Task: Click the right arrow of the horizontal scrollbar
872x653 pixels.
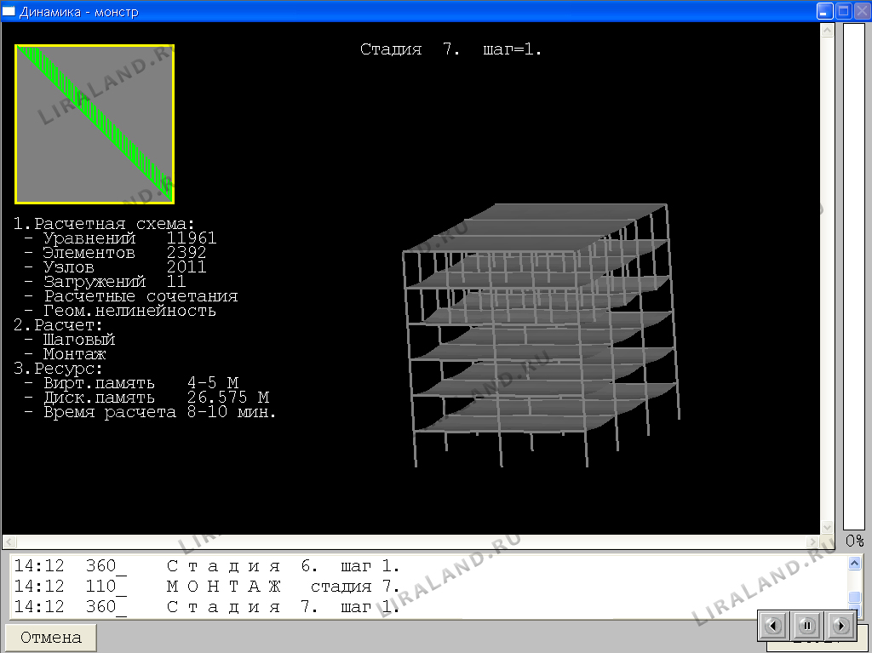Action: tap(812, 541)
